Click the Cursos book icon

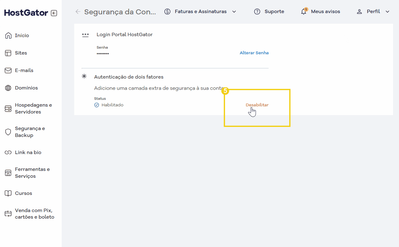coord(8,193)
